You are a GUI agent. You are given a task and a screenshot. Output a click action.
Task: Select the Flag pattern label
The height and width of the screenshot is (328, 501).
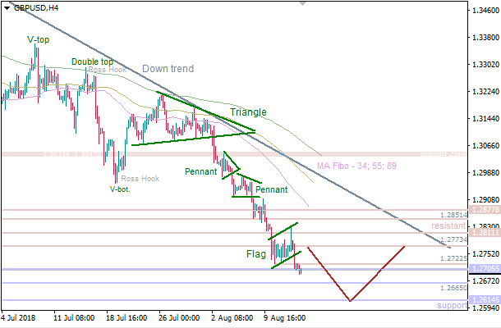[x=255, y=254]
